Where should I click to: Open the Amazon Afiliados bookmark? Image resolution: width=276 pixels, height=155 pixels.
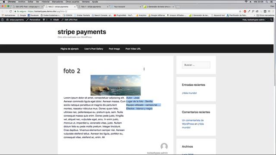tap(176, 15)
